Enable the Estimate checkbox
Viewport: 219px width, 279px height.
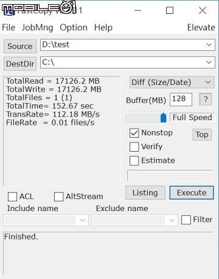(134, 161)
